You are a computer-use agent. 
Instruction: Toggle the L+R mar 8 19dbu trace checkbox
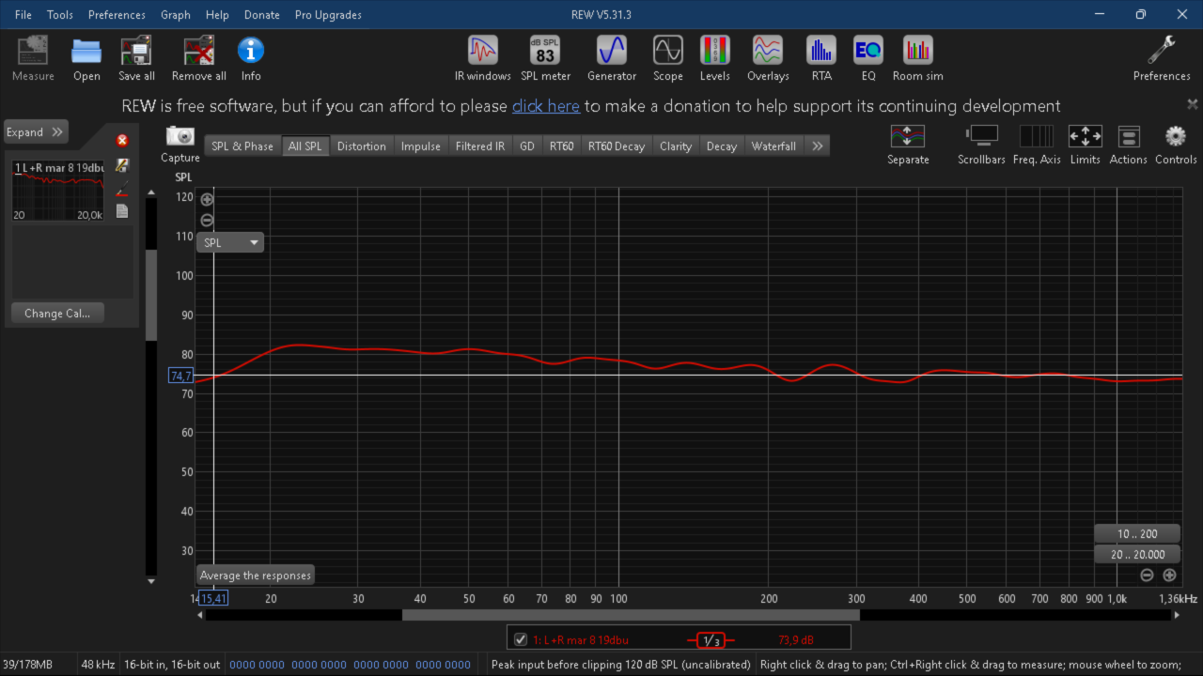point(521,639)
